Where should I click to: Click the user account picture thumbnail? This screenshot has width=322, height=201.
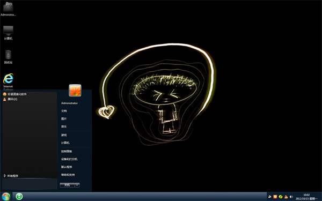click(75, 90)
